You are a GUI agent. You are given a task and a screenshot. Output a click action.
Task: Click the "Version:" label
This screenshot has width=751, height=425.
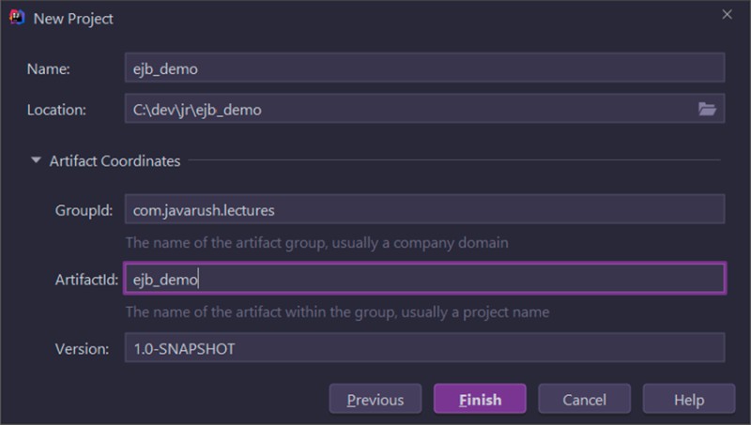84,348
